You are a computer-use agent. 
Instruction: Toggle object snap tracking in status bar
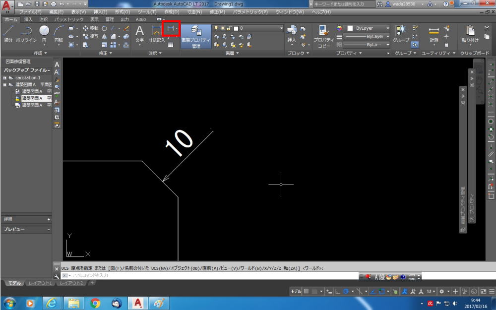[x=373, y=291]
